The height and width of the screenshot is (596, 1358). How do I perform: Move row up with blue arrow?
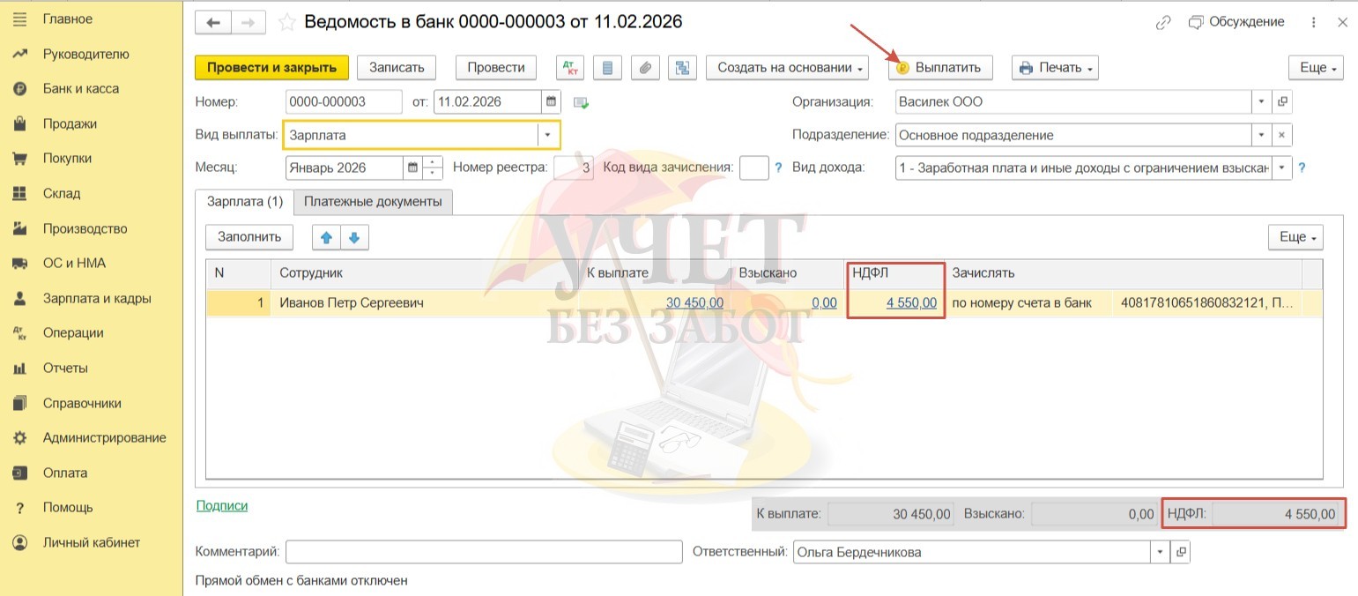point(326,237)
